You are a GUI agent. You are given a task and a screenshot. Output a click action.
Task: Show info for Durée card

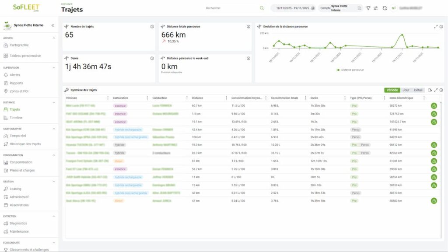click(x=152, y=58)
